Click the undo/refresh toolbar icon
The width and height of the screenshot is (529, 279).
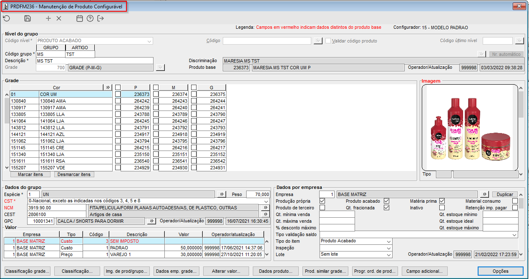(6, 18)
